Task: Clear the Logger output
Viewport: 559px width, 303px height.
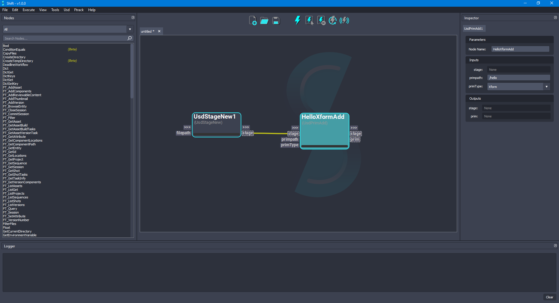Action: (x=549, y=297)
